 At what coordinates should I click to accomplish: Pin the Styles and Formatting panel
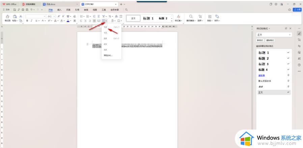[x=286, y=29]
